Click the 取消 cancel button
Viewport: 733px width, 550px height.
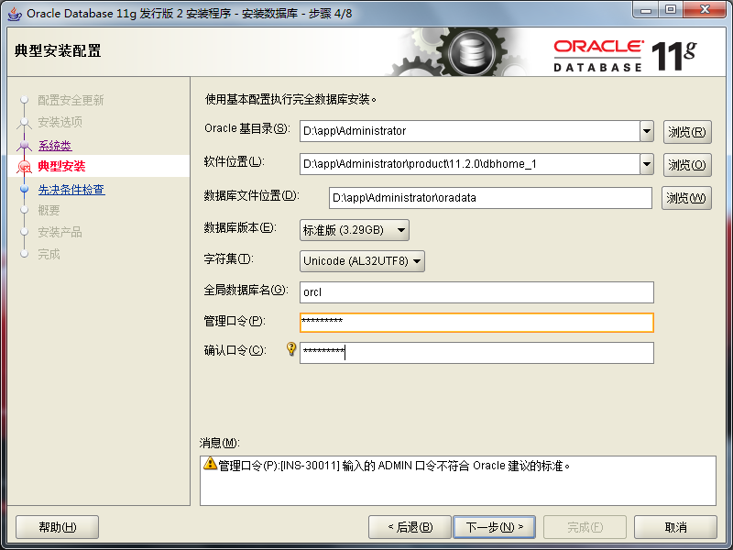[x=675, y=527]
